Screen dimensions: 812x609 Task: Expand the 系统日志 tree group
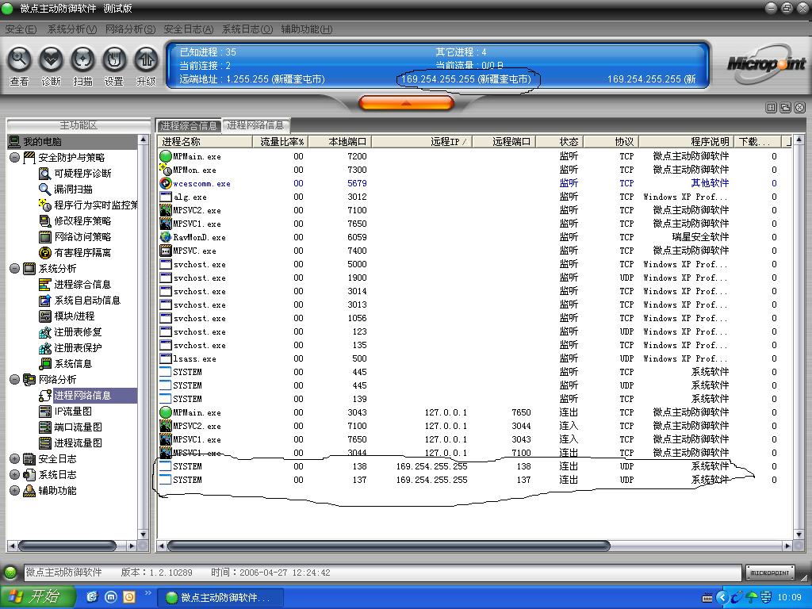(14, 475)
